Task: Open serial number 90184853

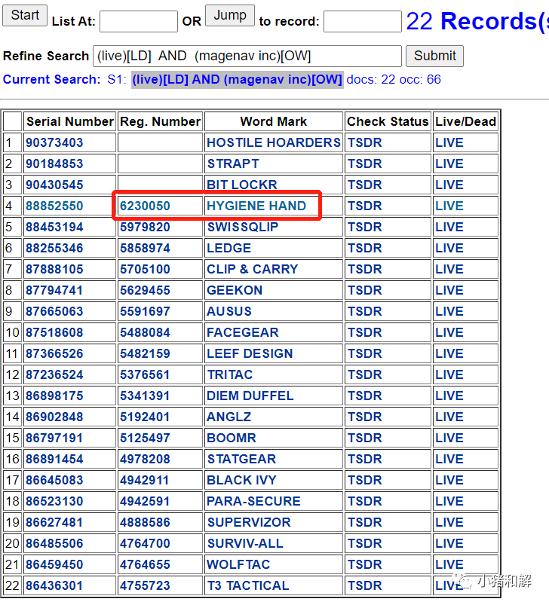Action: (x=54, y=163)
